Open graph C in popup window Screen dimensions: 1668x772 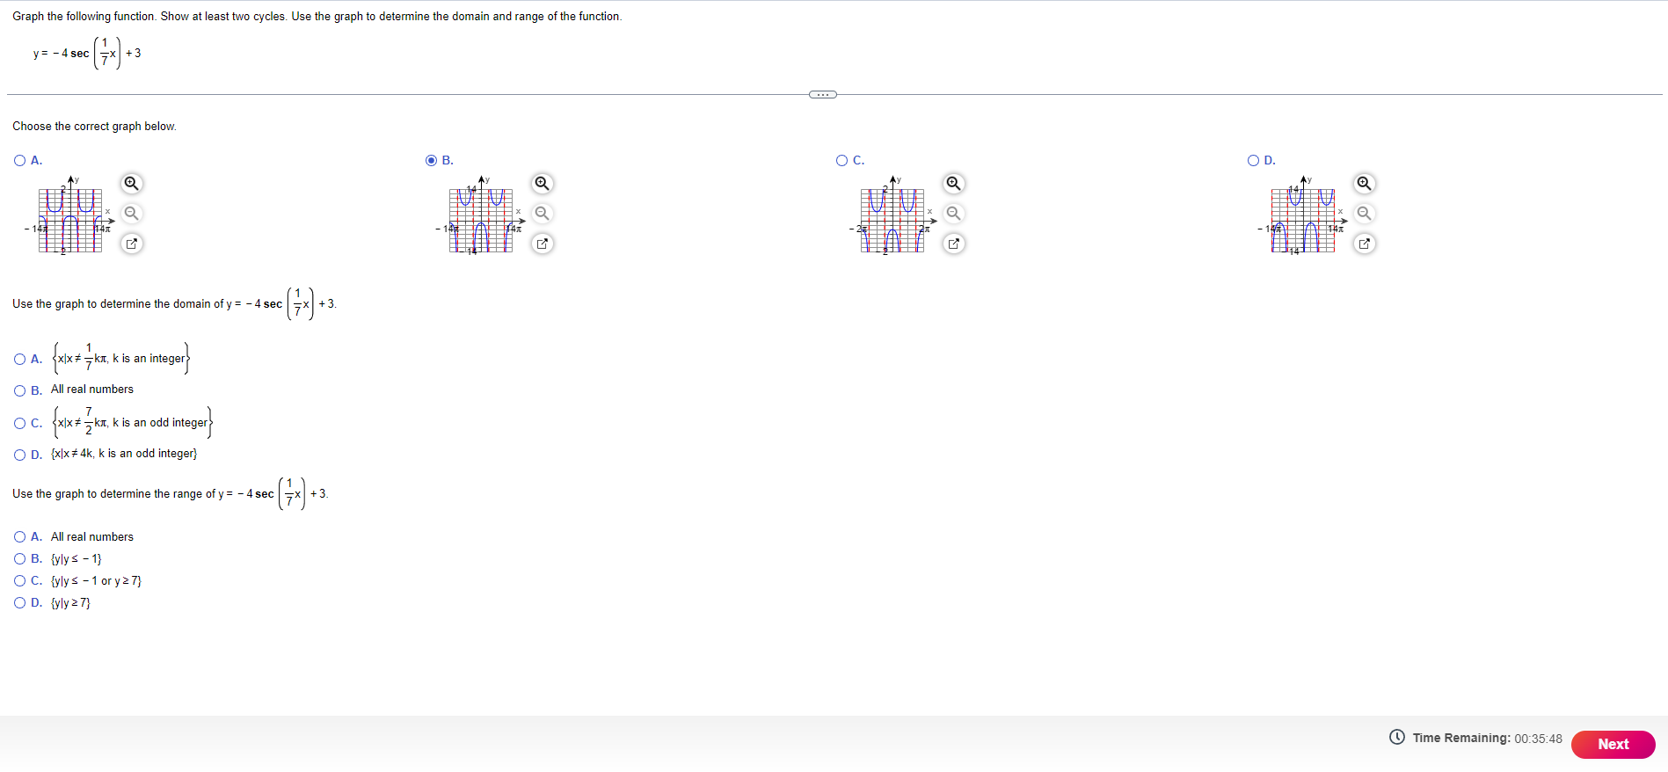pyautogui.click(x=953, y=244)
